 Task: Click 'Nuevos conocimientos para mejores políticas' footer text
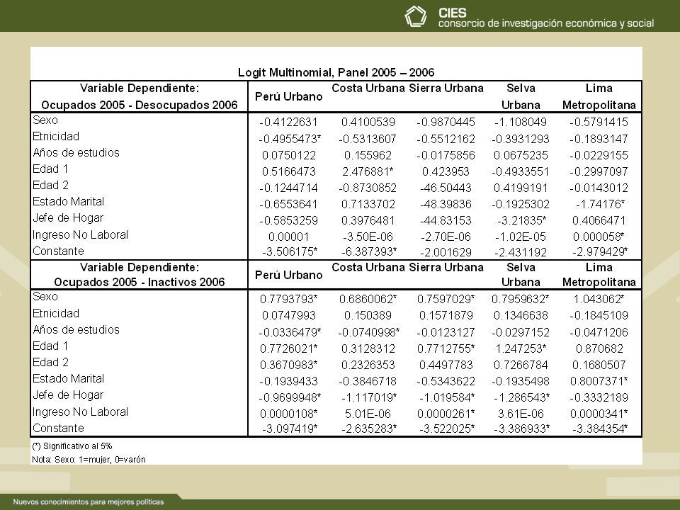(x=89, y=501)
